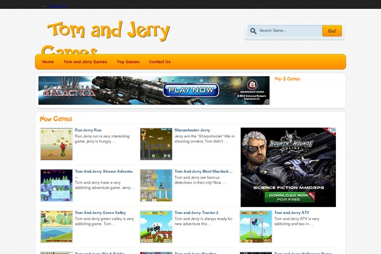Viewport: 381px width, 254px height.
Task: Open Tom and Jerry ATV thumbnail
Action: [256, 227]
